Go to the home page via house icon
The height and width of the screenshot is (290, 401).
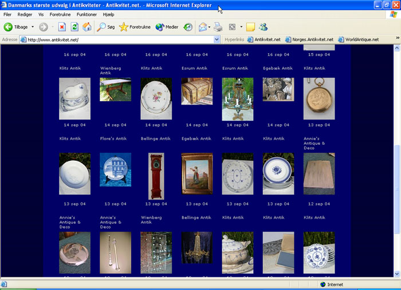coord(87,27)
